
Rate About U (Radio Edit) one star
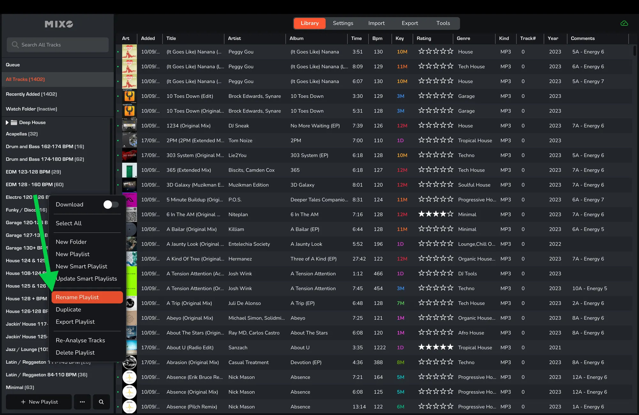coord(421,347)
